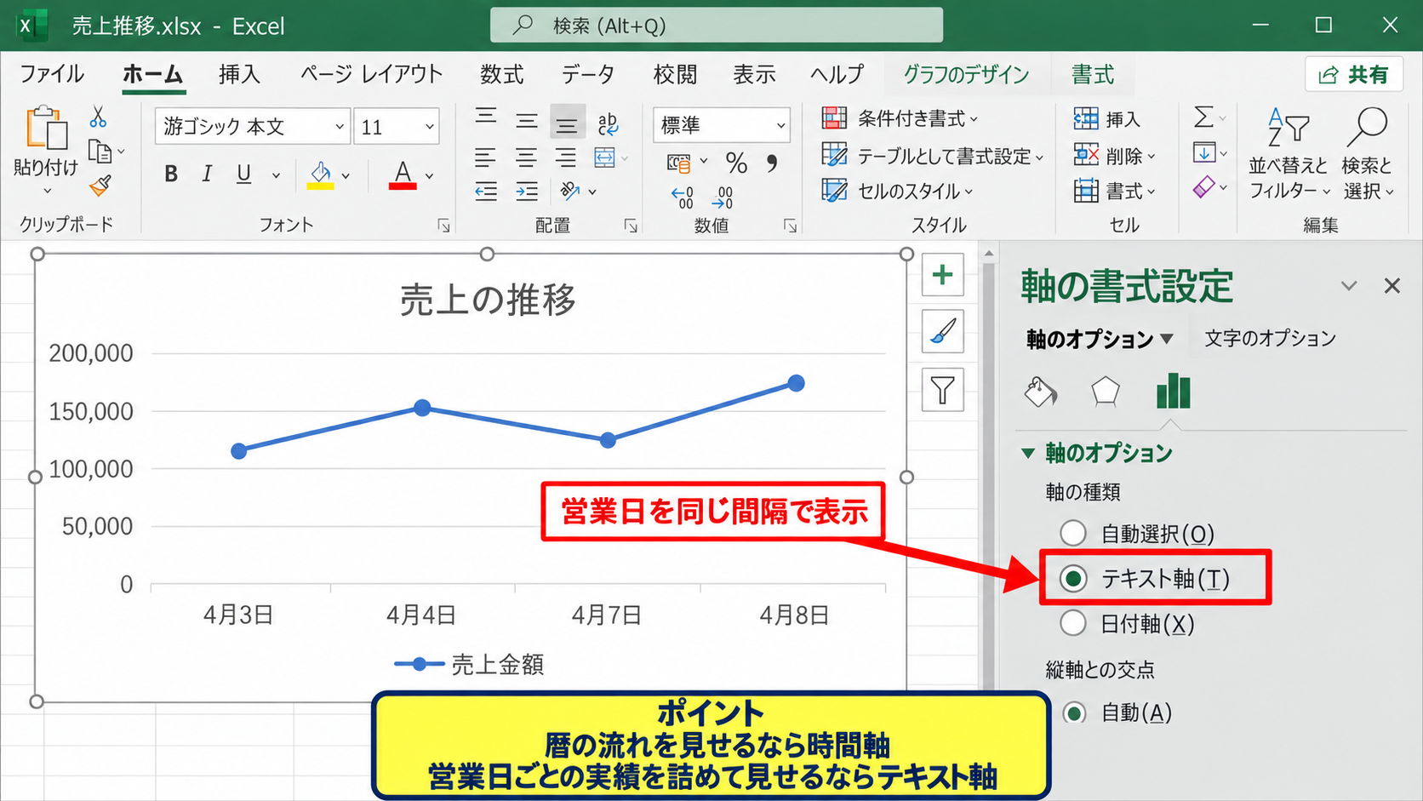
Task: Open Chart Elements plus button
Action: click(x=942, y=275)
